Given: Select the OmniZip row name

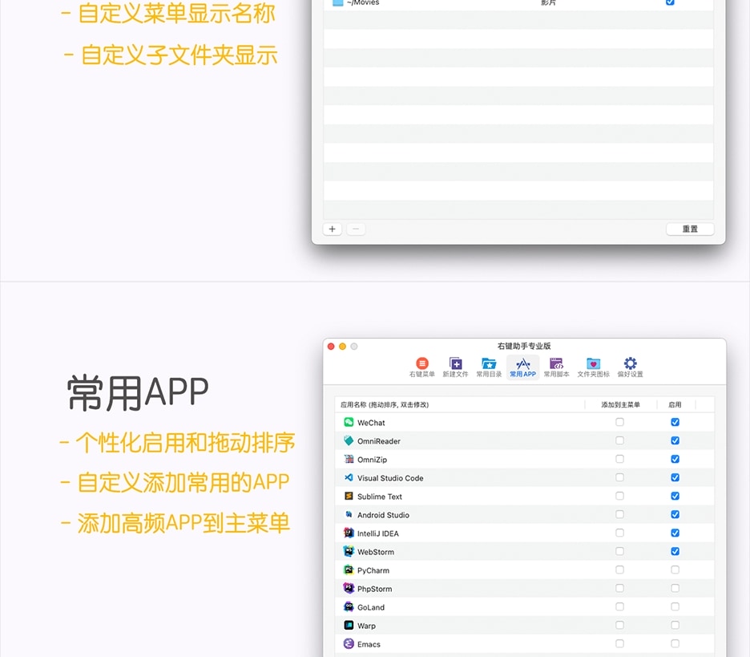Looking at the screenshot, I should (372, 460).
